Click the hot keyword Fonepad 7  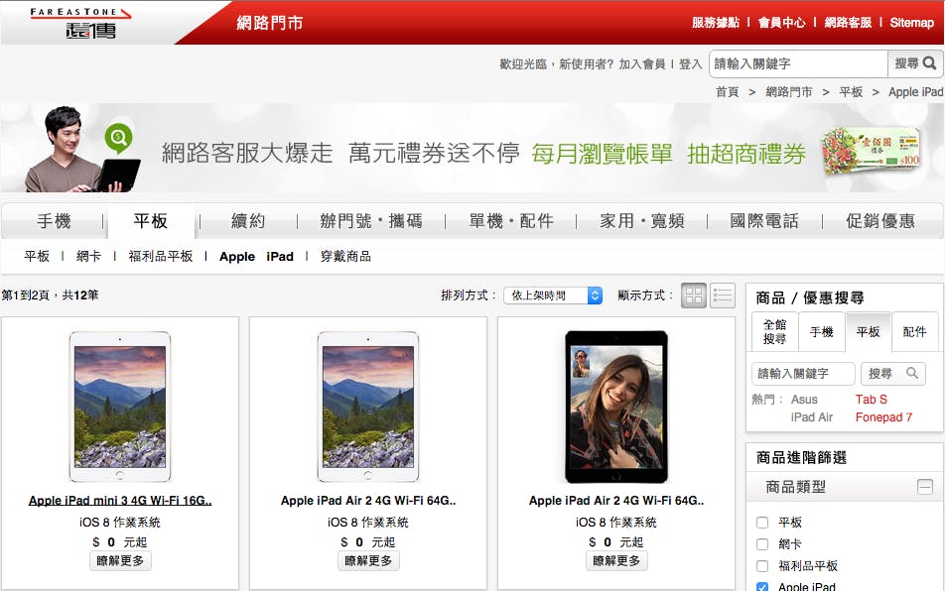pyautogui.click(x=883, y=417)
